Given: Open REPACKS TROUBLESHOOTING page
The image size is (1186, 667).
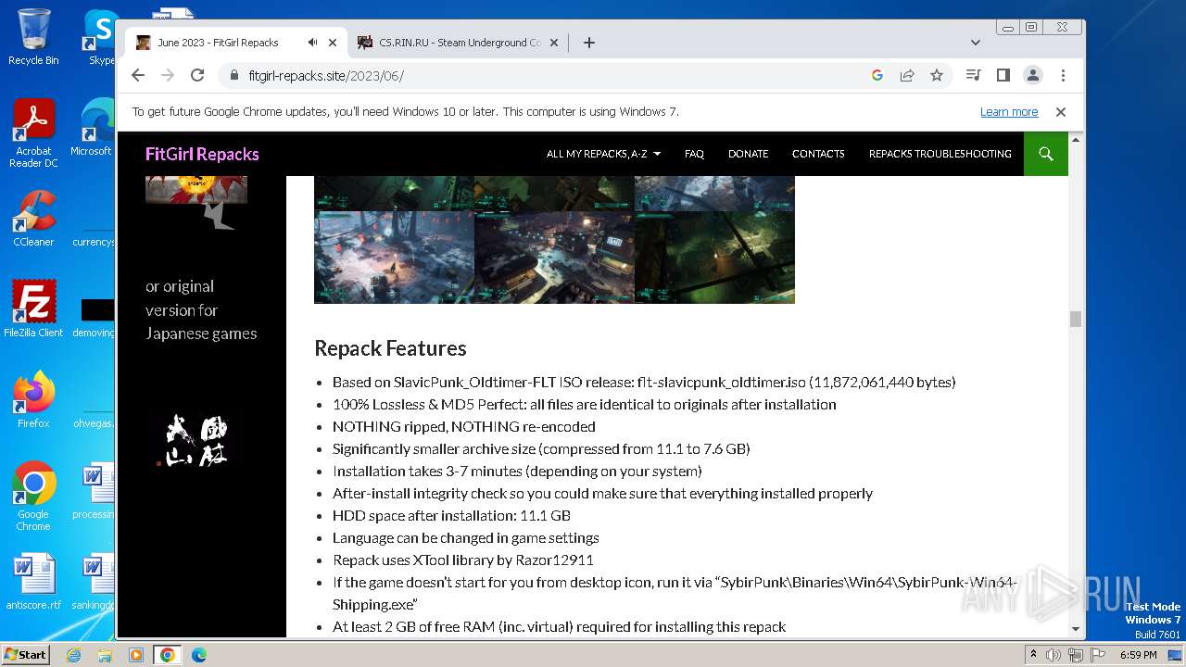Looking at the screenshot, I should pos(940,154).
